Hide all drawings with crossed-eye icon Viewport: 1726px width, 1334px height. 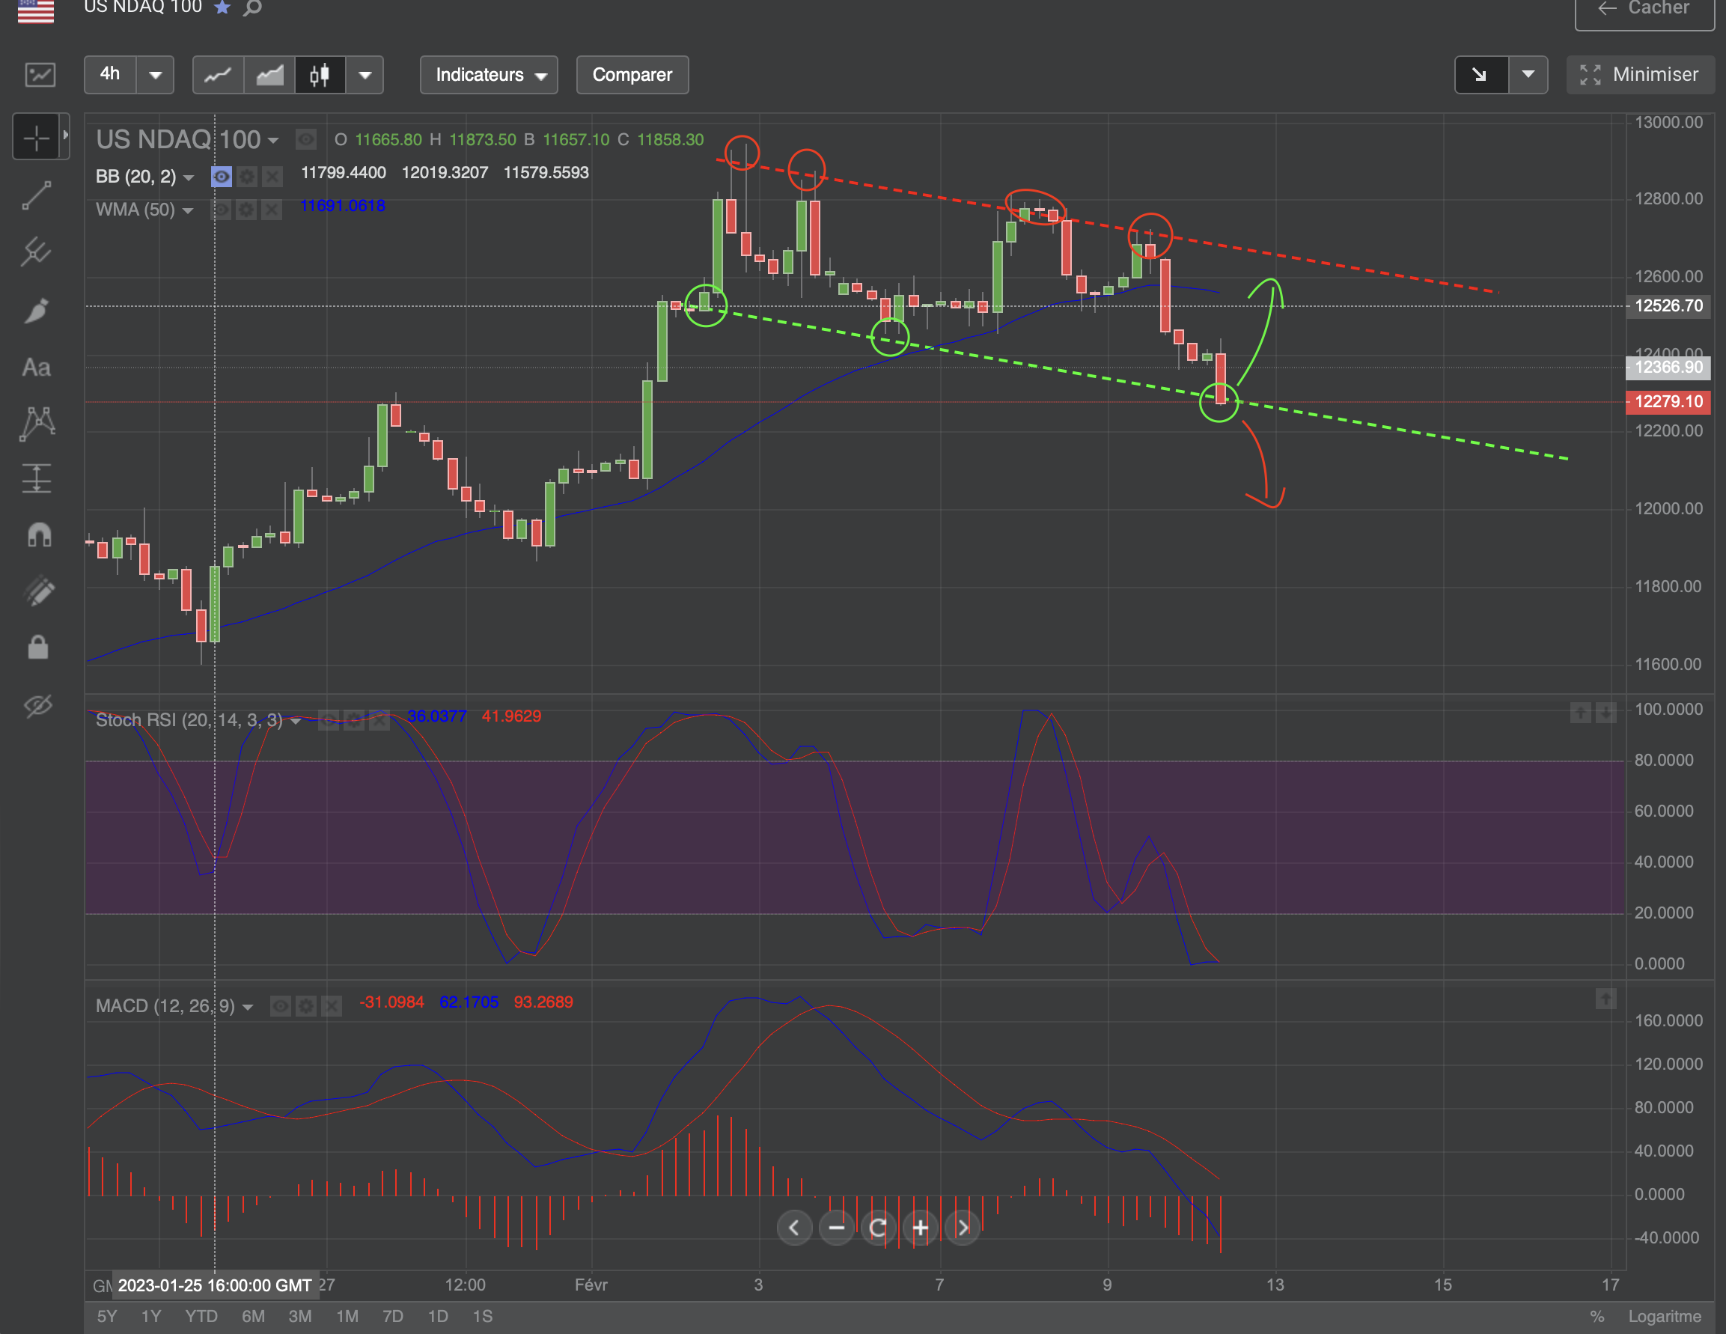[x=38, y=705]
